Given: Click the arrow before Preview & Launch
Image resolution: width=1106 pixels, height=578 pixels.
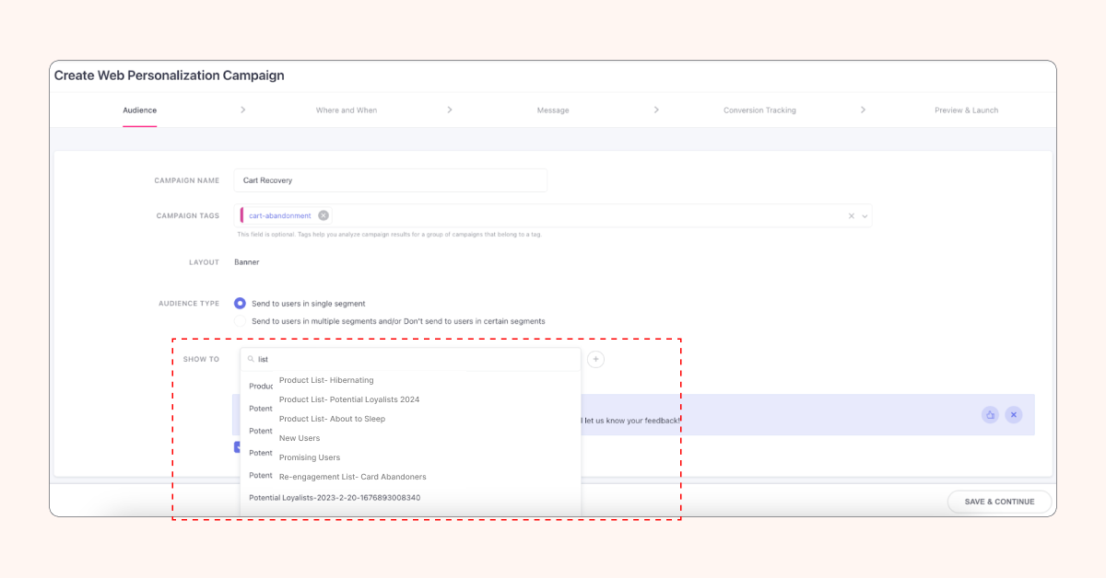Looking at the screenshot, I should [x=863, y=110].
